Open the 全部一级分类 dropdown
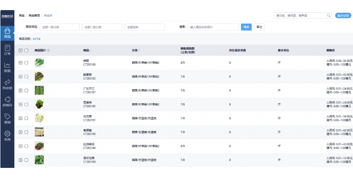 tap(59, 27)
